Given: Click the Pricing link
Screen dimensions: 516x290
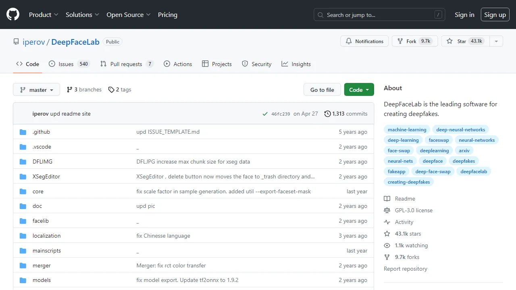Looking at the screenshot, I should click(168, 14).
